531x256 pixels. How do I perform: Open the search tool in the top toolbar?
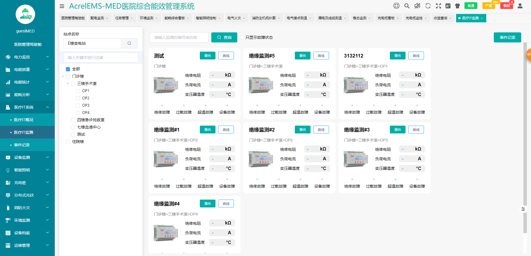407,6
